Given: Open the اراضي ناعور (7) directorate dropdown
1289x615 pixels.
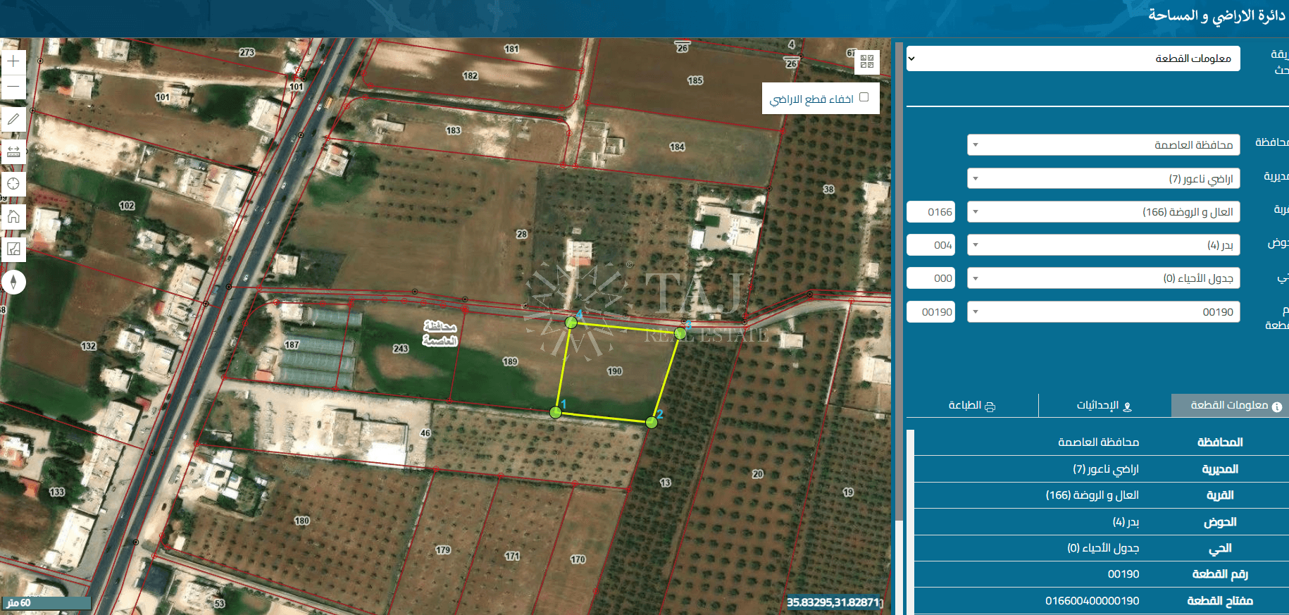Looking at the screenshot, I should (x=1104, y=178).
